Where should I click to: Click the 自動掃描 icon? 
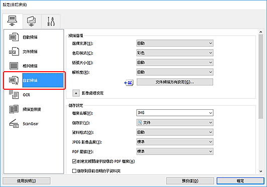(x=14, y=37)
